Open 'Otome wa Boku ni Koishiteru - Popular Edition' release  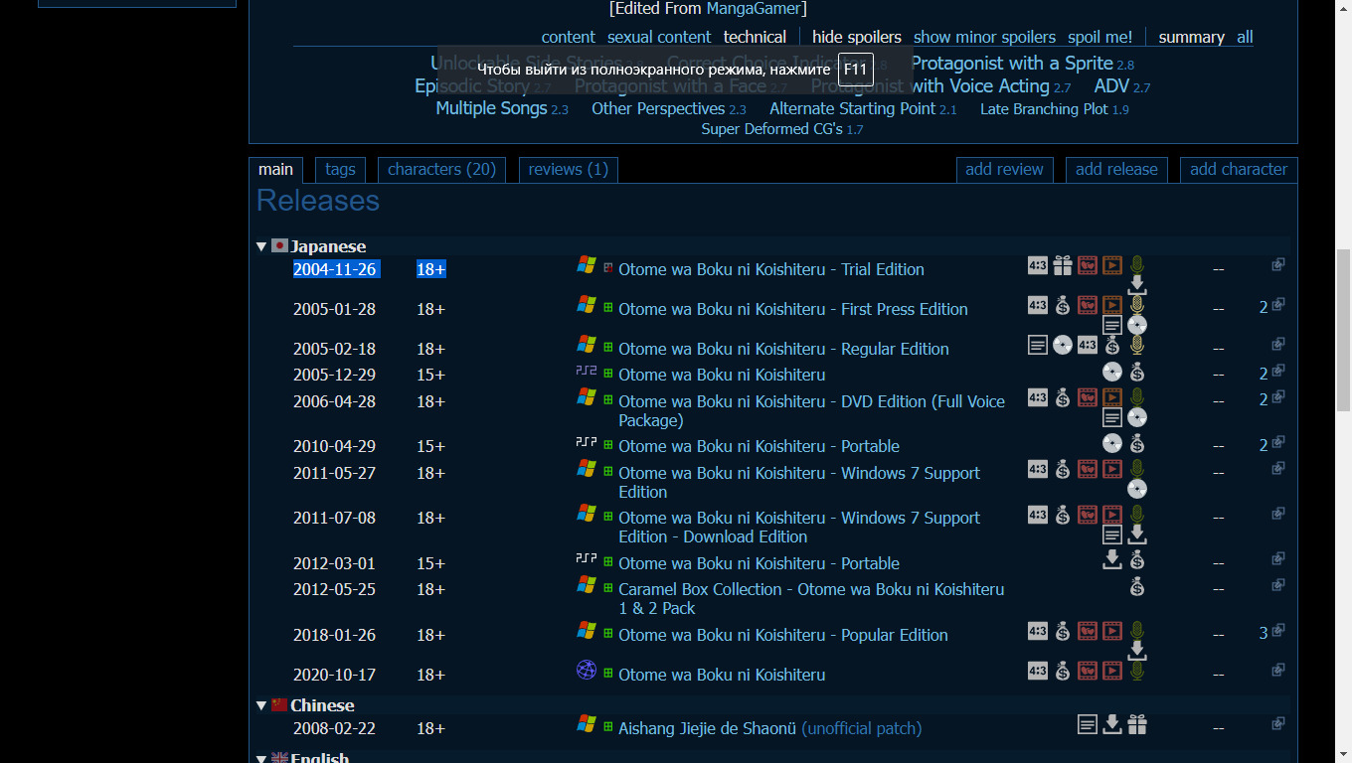pos(782,635)
